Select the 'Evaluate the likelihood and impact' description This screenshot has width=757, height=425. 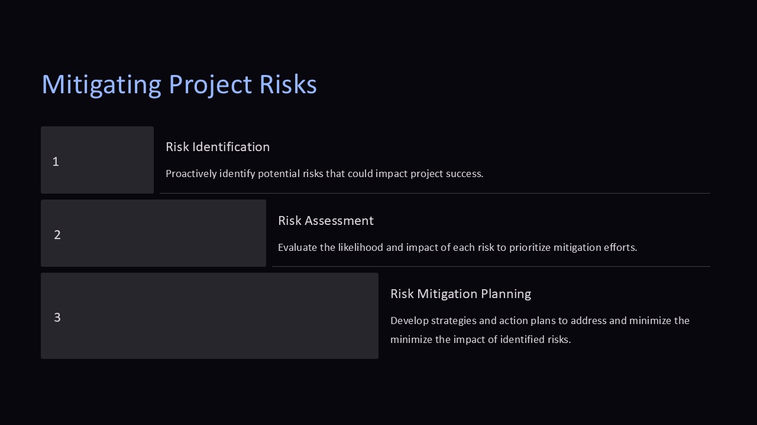(x=457, y=247)
